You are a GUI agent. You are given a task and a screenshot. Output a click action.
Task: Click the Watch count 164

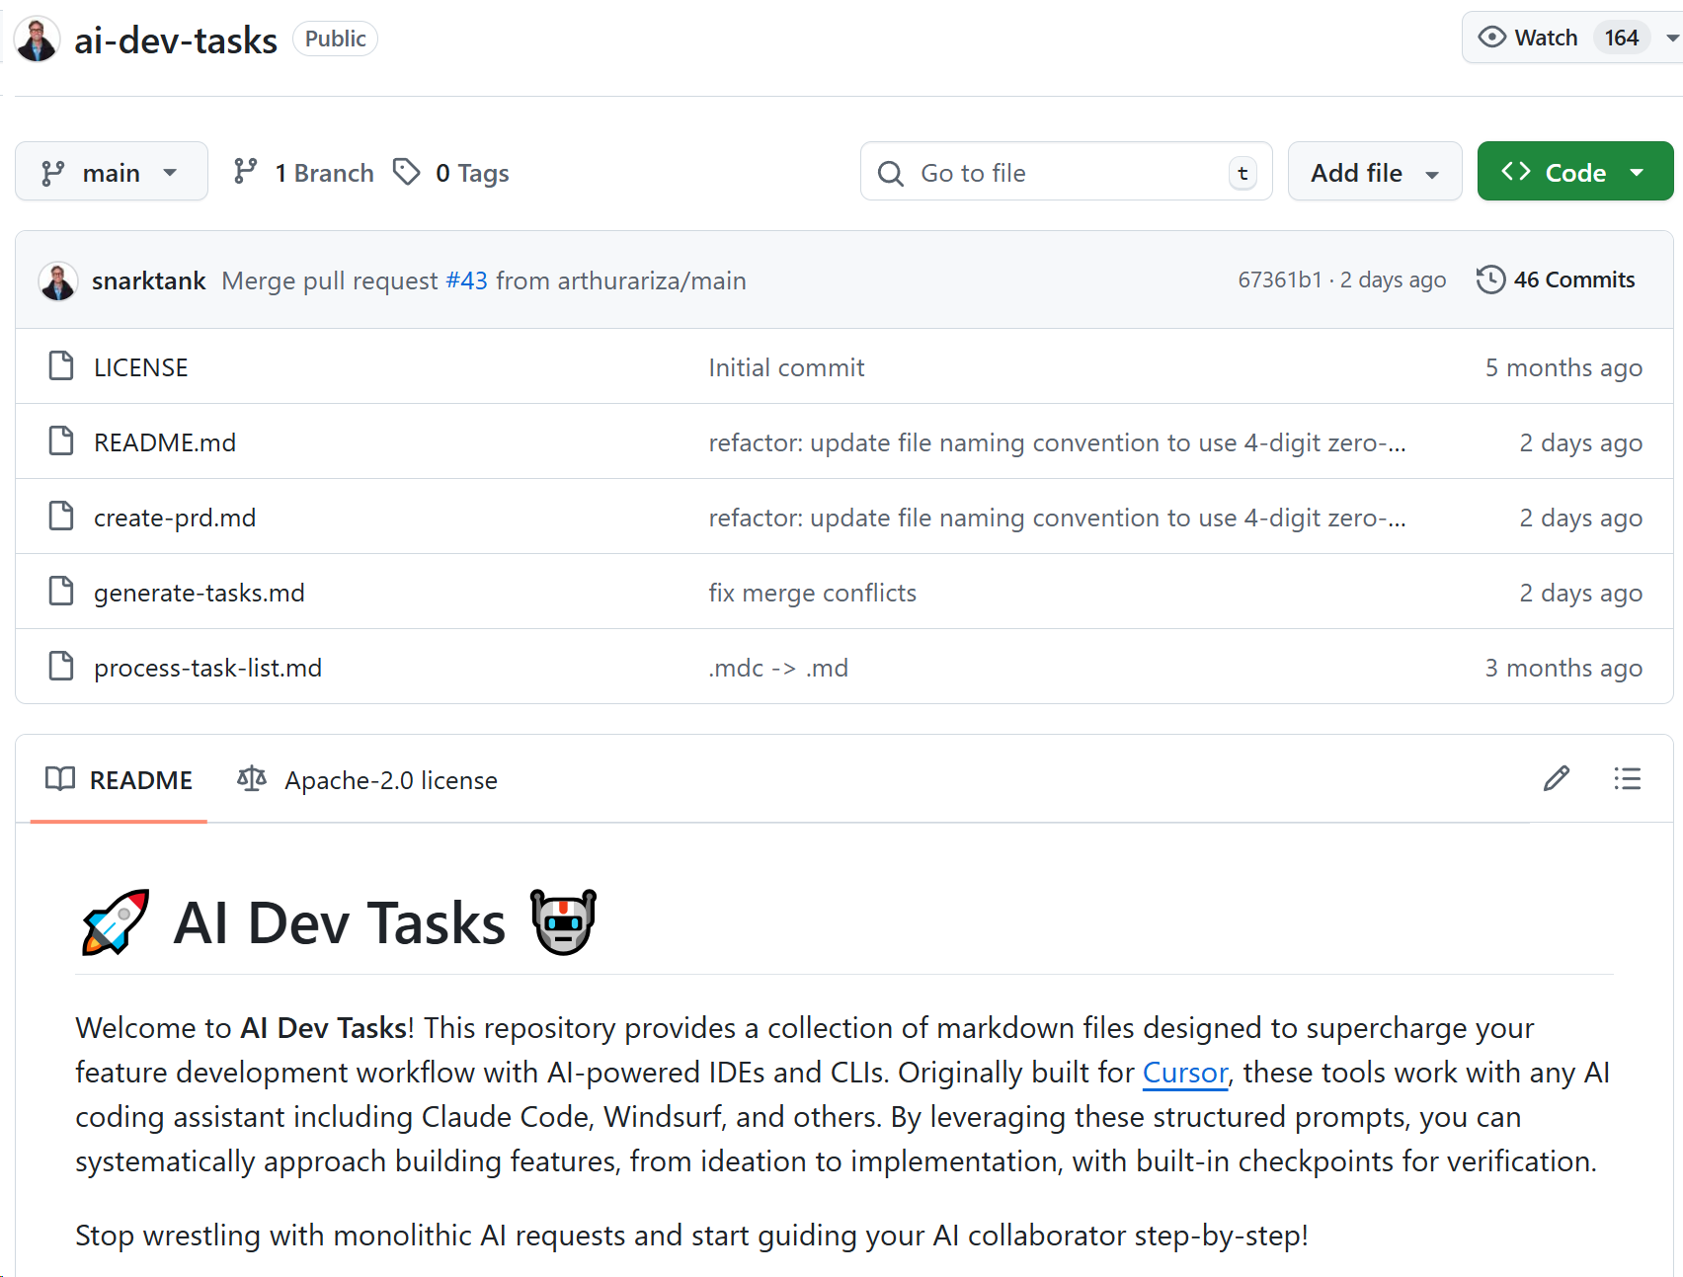(x=1621, y=38)
